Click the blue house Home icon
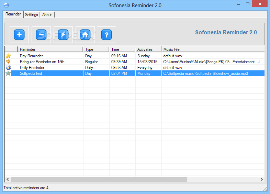270x194 pixels. coord(85,35)
